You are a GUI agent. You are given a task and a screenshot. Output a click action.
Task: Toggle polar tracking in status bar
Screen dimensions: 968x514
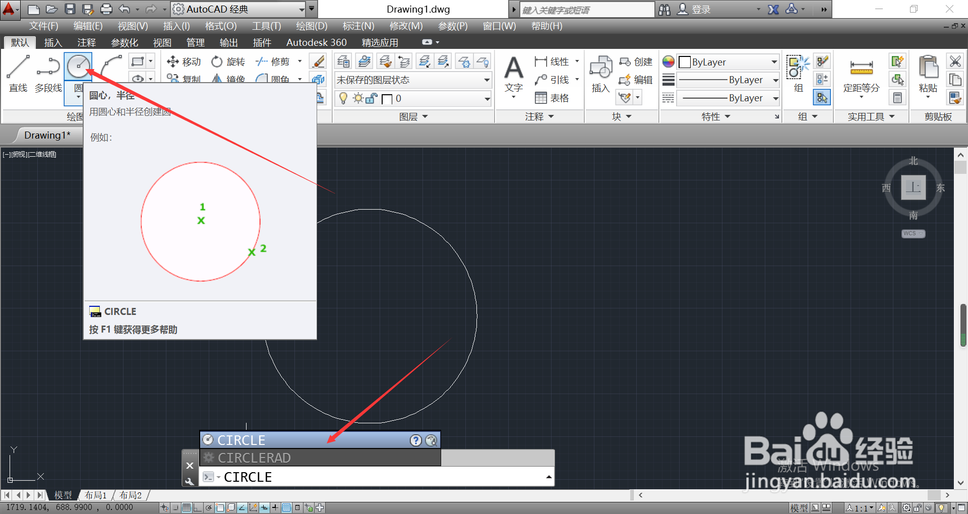tap(209, 507)
